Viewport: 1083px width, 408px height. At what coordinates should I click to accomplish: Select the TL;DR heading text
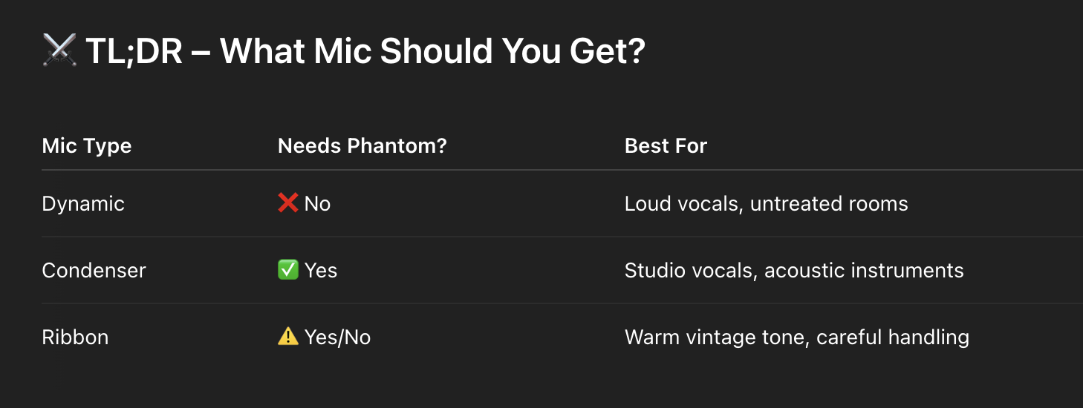tap(365, 51)
